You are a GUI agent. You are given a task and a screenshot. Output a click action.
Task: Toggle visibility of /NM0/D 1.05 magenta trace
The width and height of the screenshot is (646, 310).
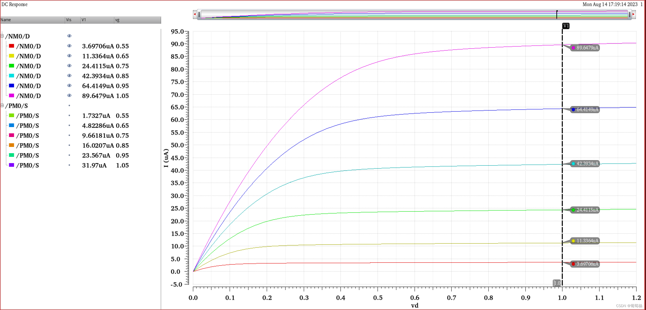click(69, 96)
